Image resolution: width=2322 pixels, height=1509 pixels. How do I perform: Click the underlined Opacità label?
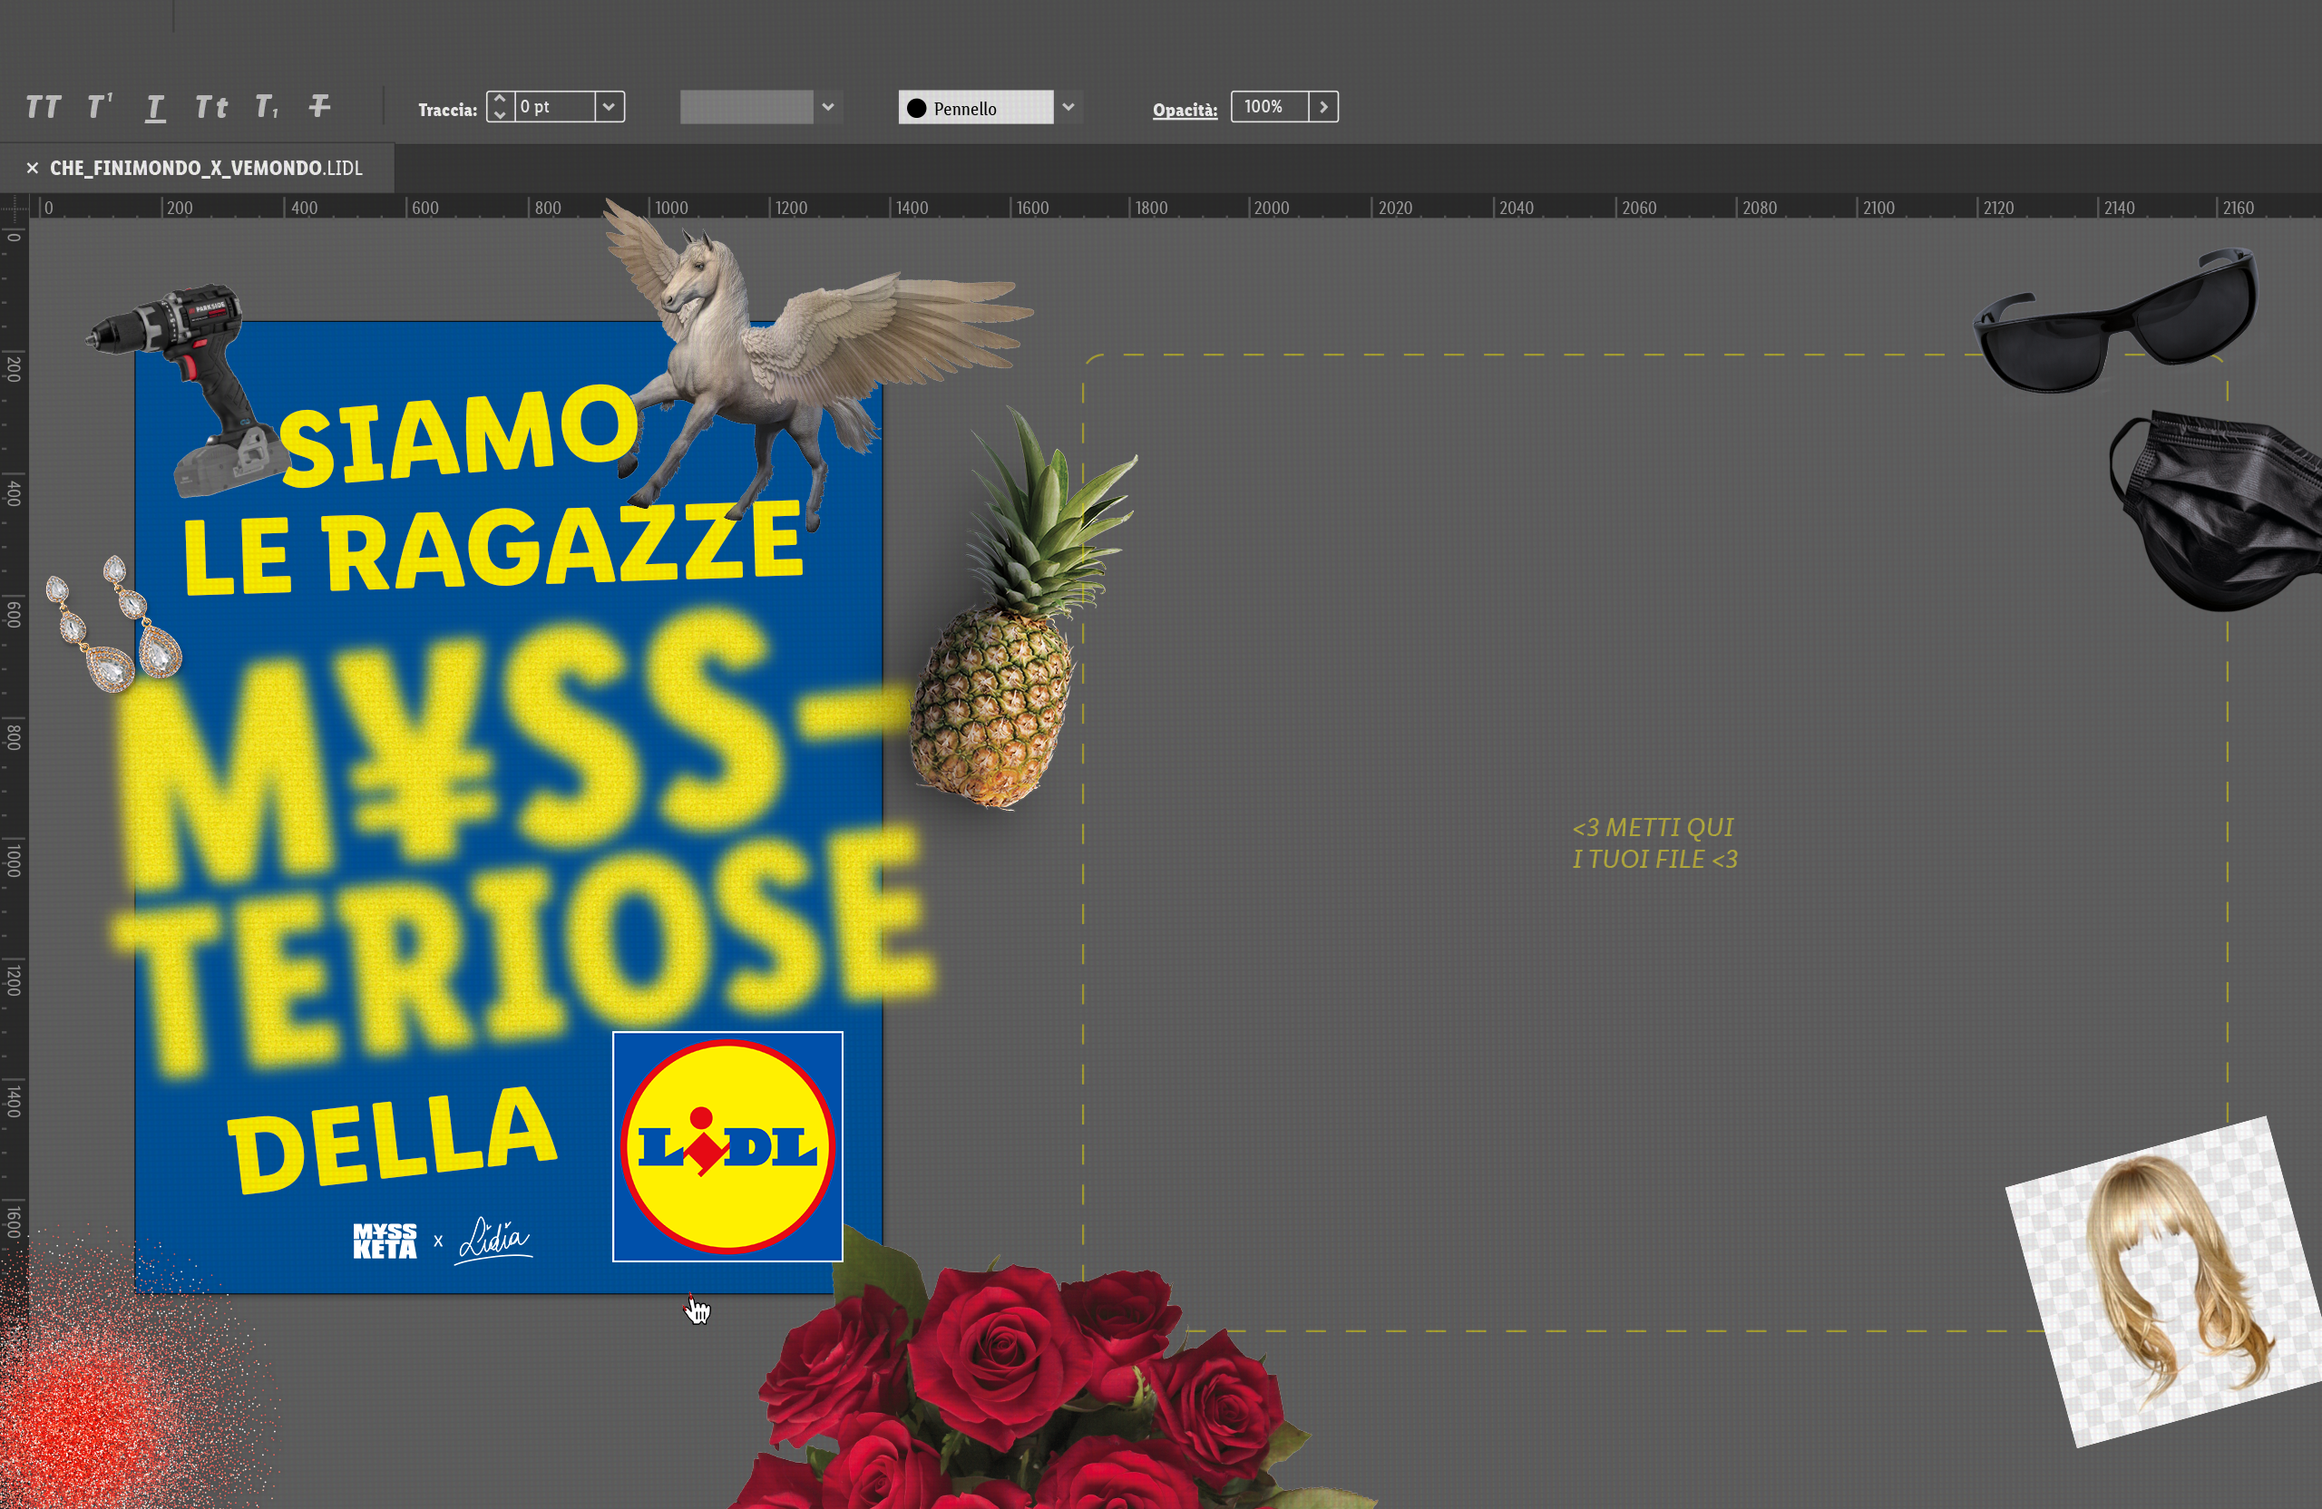click(x=1185, y=109)
